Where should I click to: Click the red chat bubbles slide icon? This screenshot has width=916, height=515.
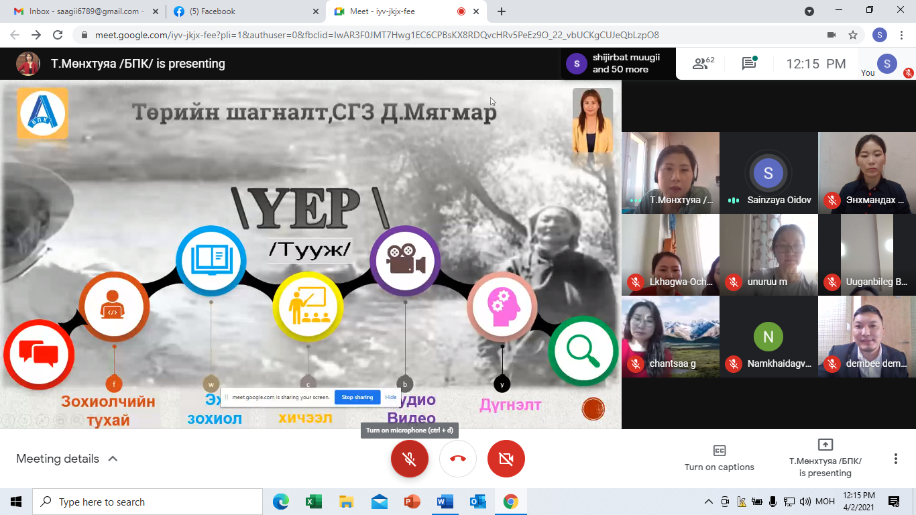(x=39, y=355)
